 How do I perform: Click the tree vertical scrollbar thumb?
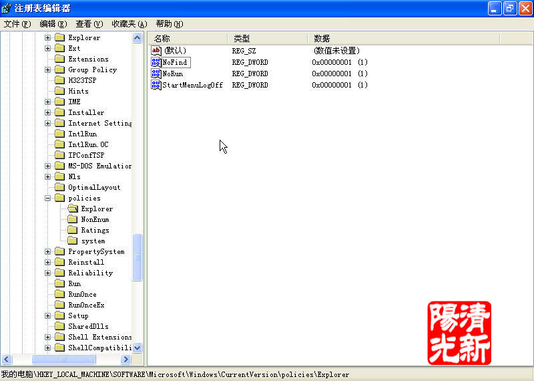[138, 257]
